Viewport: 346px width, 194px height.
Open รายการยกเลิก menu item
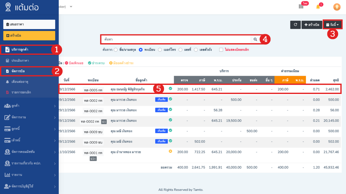(x=29, y=92)
